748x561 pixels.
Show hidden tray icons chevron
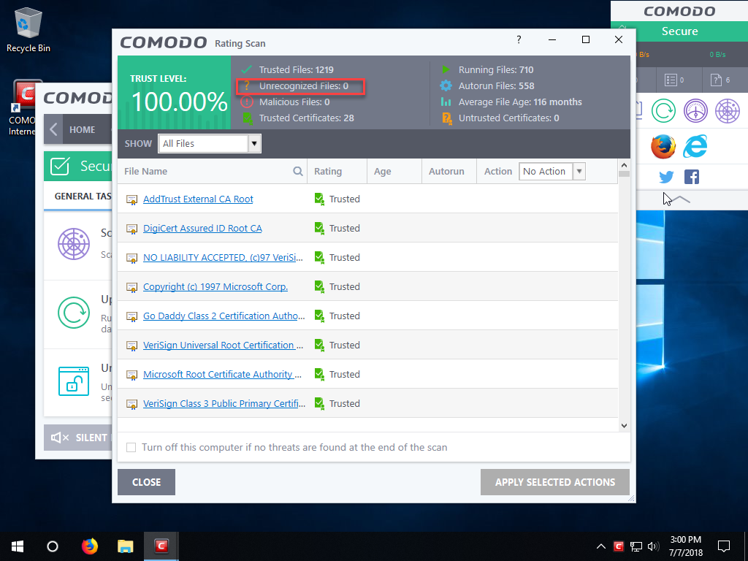(x=601, y=546)
